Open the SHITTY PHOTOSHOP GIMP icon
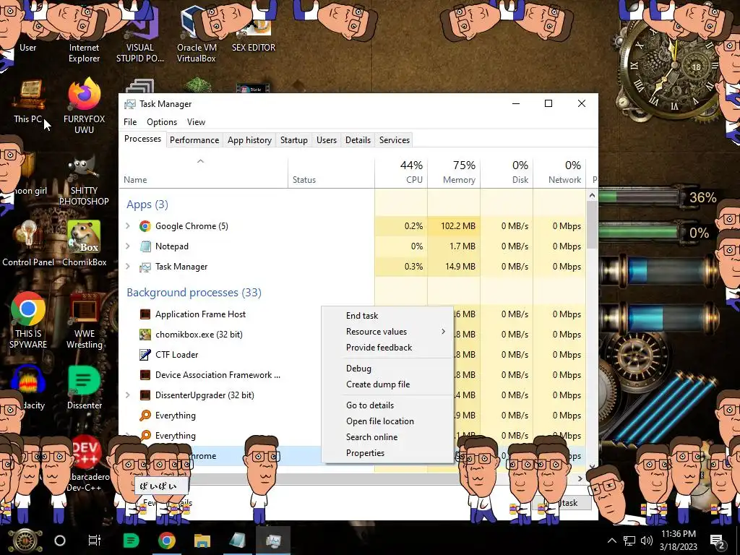The image size is (740, 555). pos(84,181)
